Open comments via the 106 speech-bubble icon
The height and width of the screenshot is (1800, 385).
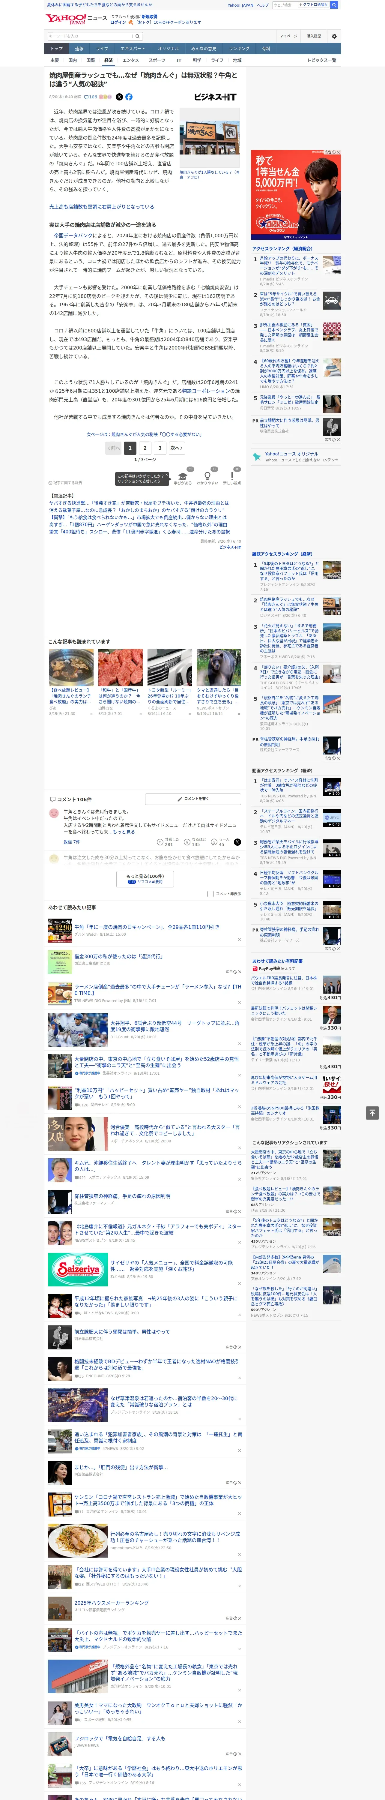click(91, 97)
